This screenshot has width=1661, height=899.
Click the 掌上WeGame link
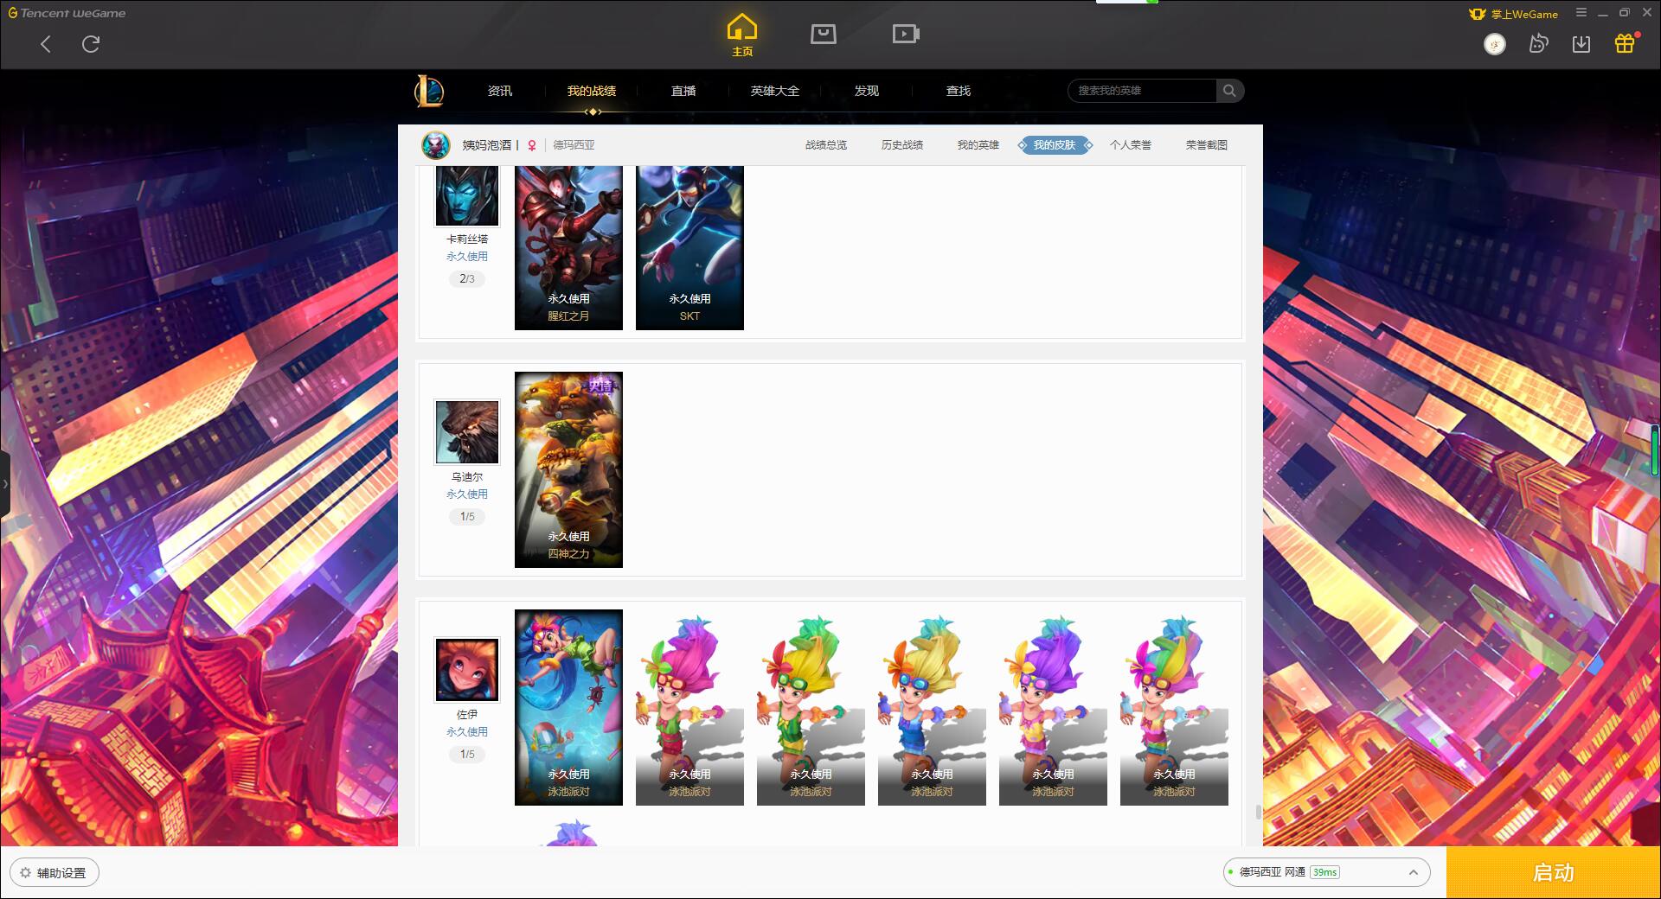(1514, 14)
